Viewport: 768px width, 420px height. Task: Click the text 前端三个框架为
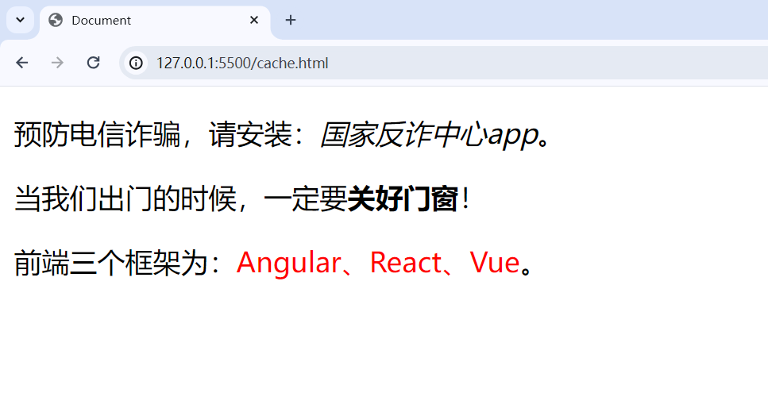click(110, 263)
